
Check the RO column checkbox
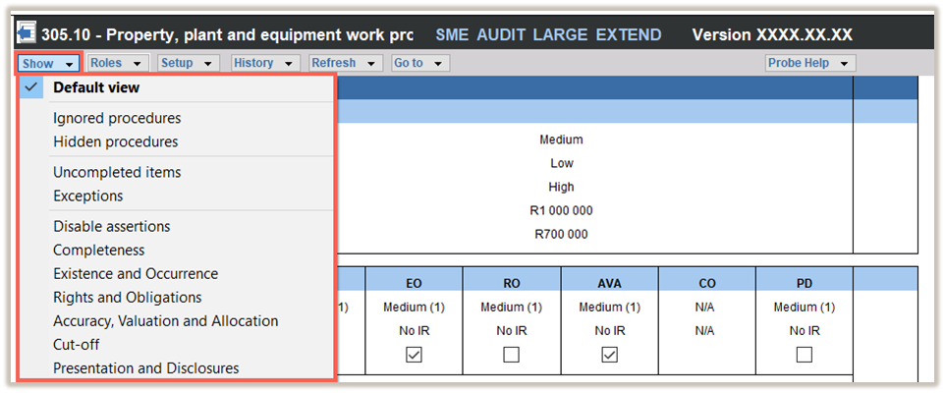point(511,355)
